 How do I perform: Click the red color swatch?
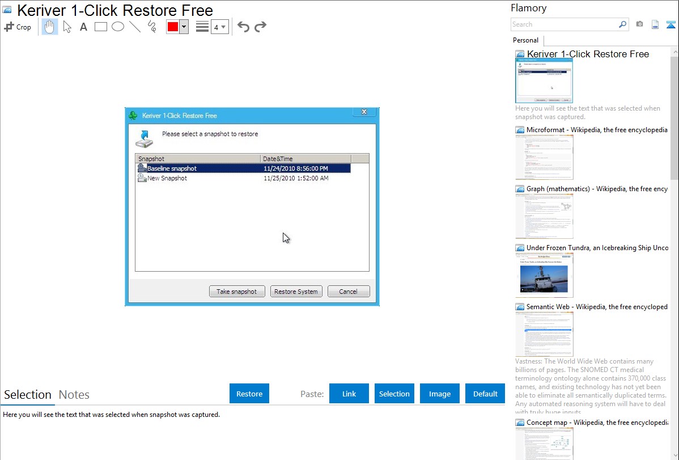pyautogui.click(x=173, y=27)
